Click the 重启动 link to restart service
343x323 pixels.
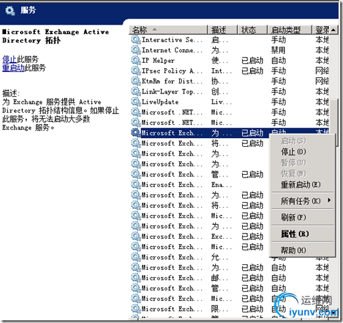pos(13,67)
